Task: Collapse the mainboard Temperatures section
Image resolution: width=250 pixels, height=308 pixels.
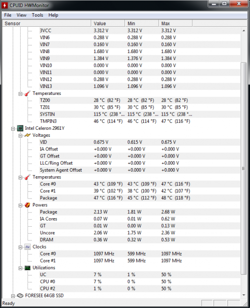Action: (20, 94)
